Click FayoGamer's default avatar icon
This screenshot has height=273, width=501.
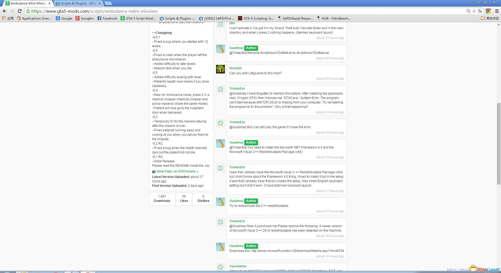(220, 267)
